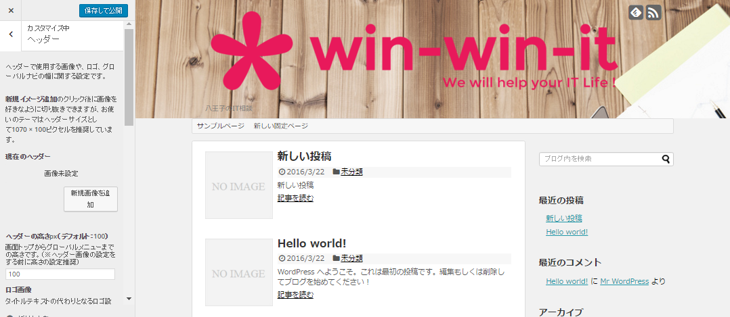This screenshot has height=317, width=730.
Task: Click the 新規画像を追加 button
Action: (90, 199)
